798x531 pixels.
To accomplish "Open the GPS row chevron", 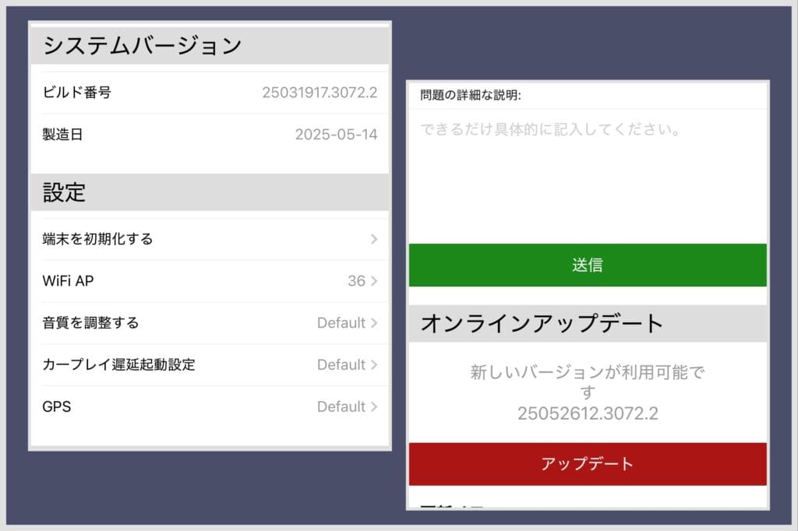I will [x=374, y=407].
